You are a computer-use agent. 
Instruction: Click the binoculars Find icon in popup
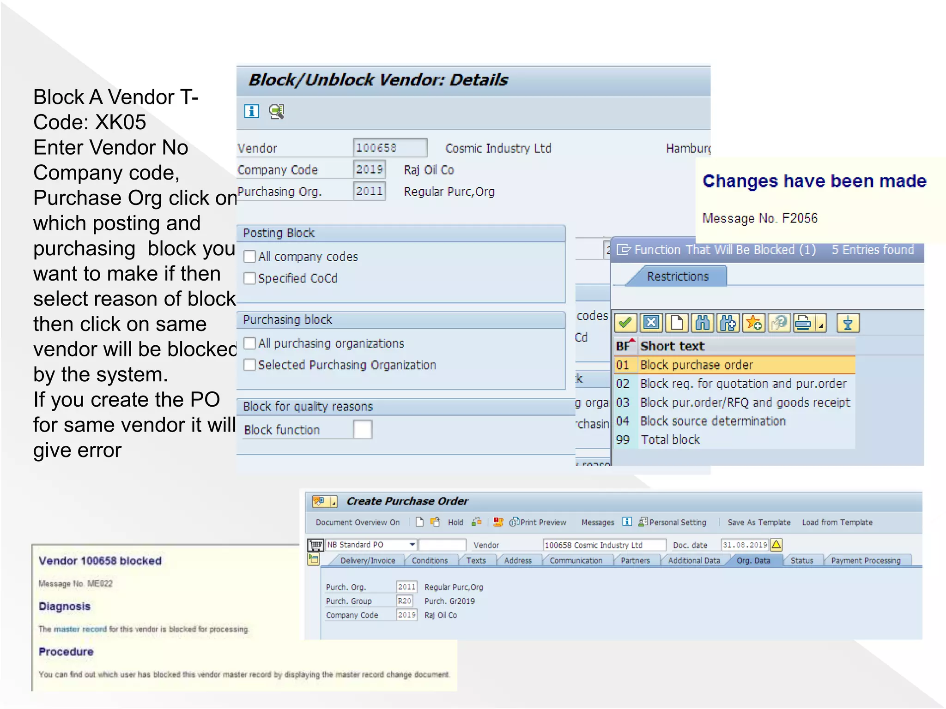click(x=702, y=323)
